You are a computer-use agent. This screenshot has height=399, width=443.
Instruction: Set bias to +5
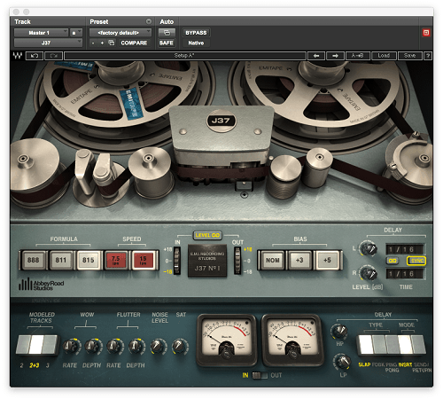[x=327, y=260]
